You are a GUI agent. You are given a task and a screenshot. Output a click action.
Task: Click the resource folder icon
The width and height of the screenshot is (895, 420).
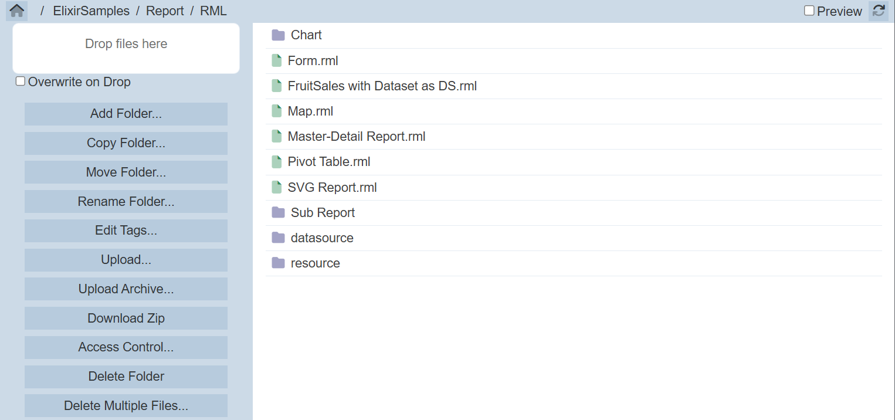point(278,263)
